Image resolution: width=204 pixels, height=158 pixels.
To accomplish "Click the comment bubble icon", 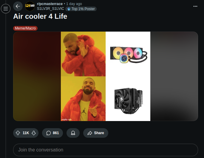I will 48,133.
